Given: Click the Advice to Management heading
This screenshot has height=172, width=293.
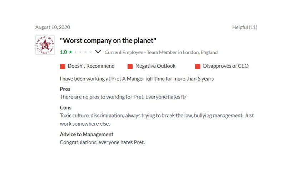Looking at the screenshot, I should [86, 135].
